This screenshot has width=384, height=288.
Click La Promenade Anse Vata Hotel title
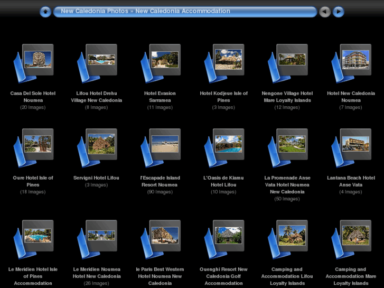point(287,184)
